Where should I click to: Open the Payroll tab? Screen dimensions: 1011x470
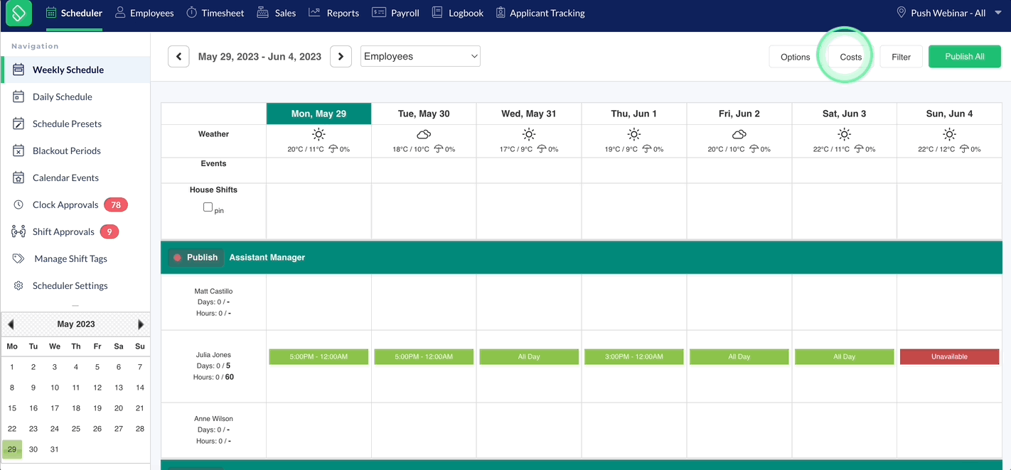tap(395, 13)
